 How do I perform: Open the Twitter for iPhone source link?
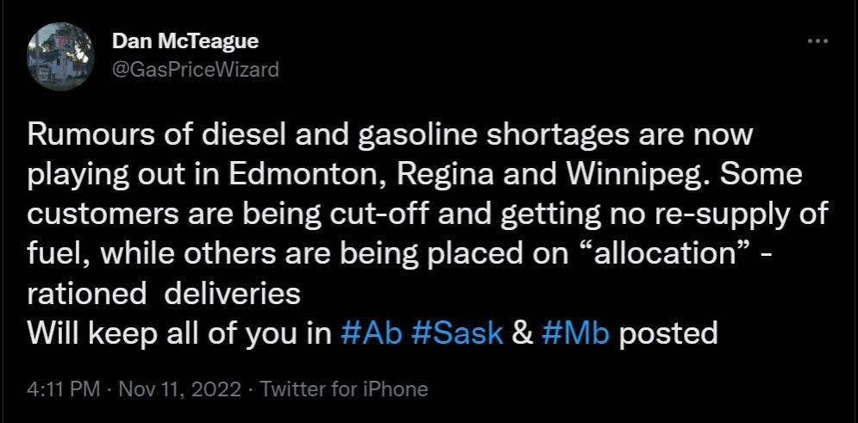pyautogui.click(x=344, y=389)
